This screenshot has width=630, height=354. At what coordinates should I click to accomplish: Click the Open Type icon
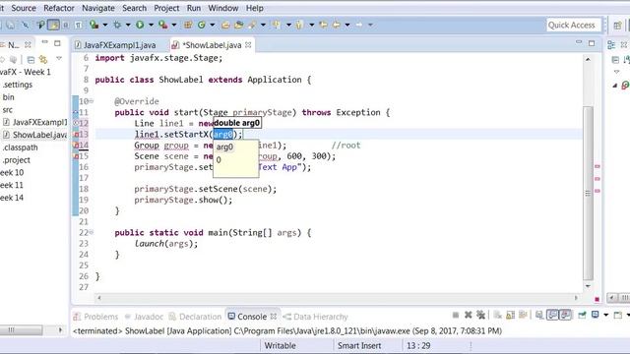pos(225,25)
